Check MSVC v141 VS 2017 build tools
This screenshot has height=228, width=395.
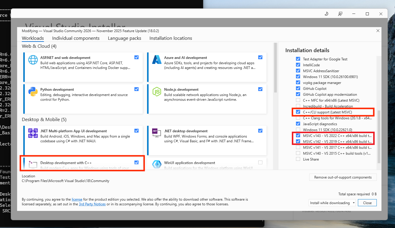pos(298,147)
